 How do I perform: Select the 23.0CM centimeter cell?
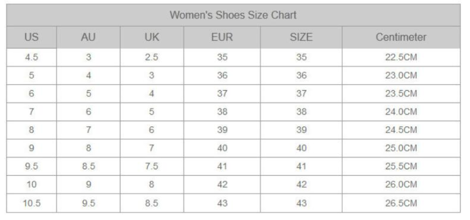[x=401, y=76]
